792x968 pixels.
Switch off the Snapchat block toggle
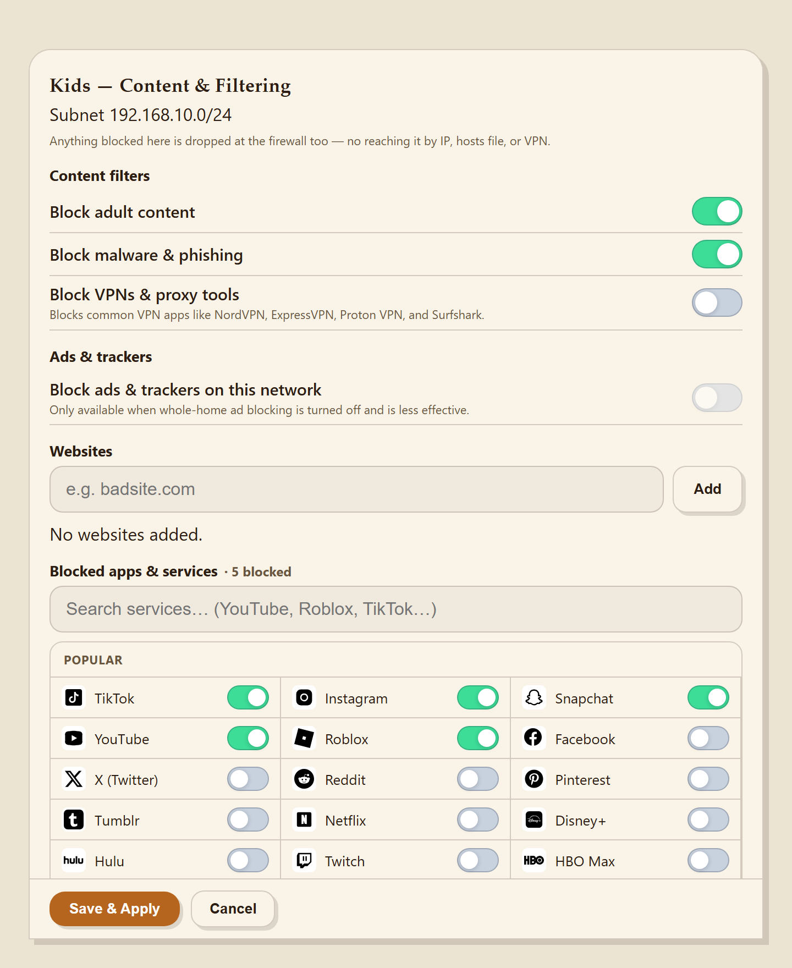(708, 697)
